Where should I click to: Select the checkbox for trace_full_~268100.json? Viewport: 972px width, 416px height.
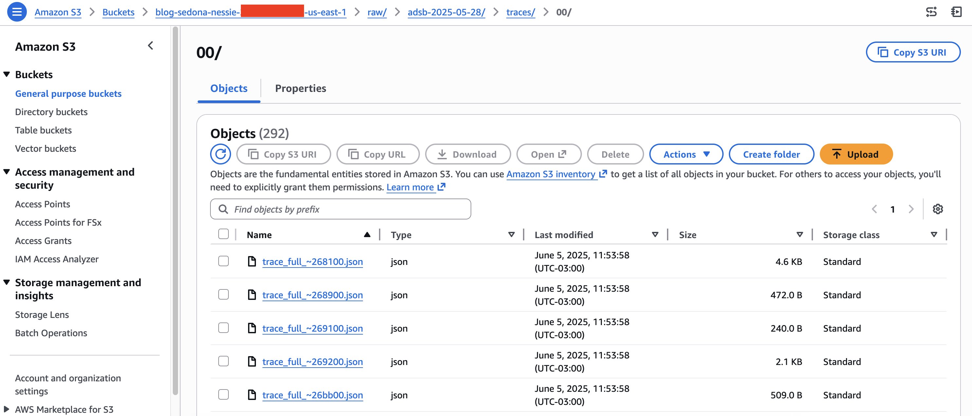224,261
